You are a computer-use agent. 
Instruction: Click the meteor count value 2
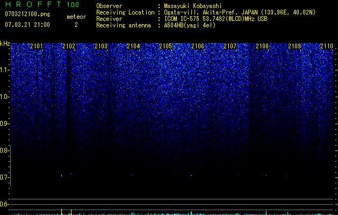tap(76, 25)
